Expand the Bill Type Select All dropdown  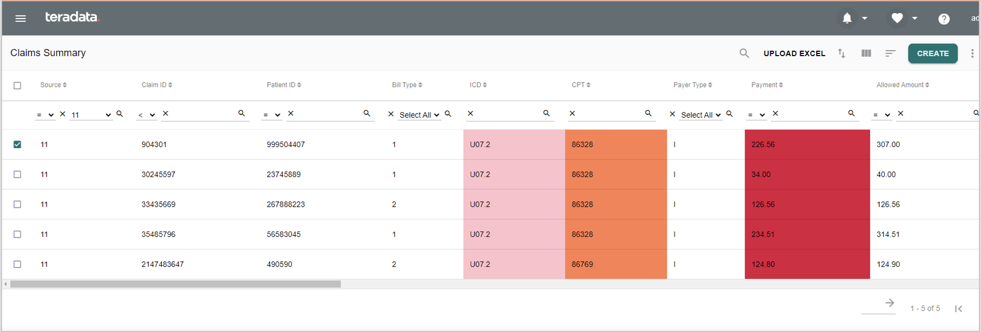click(x=419, y=115)
